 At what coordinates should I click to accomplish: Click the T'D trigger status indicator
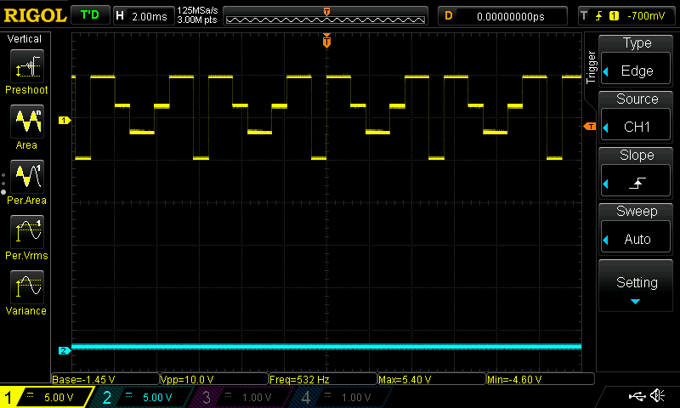tap(90, 15)
